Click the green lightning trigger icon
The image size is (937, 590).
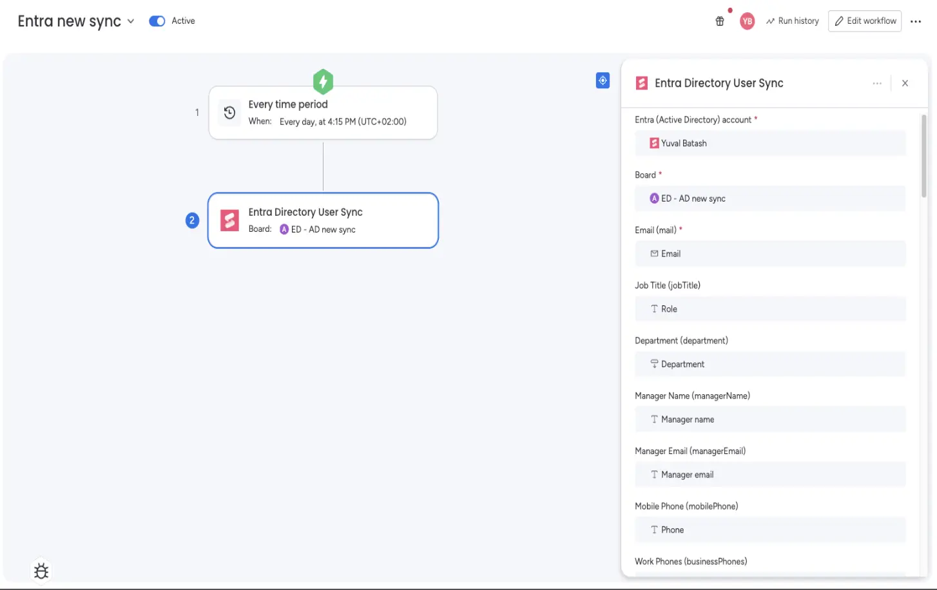coord(323,82)
